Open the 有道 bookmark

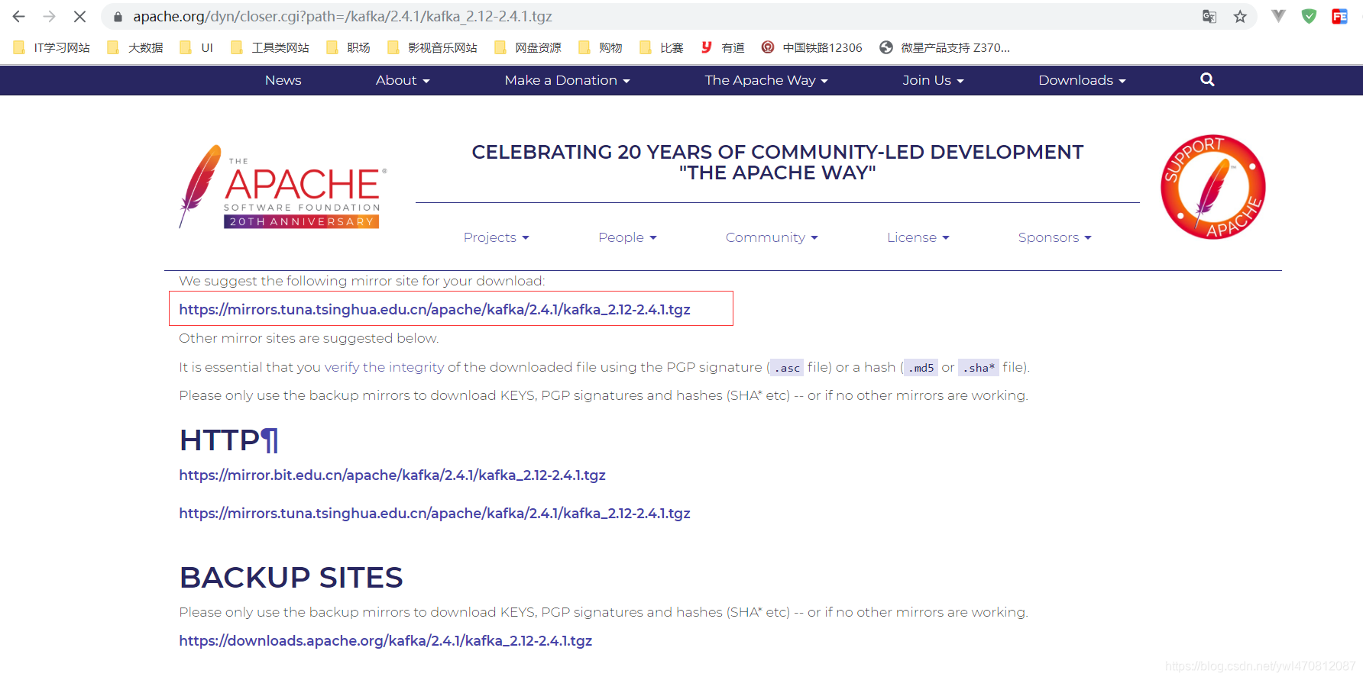[x=723, y=47]
